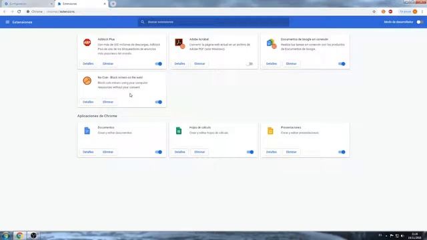Click Eliminar for the Documentos app
This screenshot has width=427, height=240.
108,152
